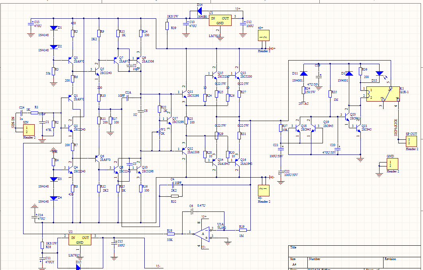
Task: Click the SIN Header 2 input connector
Action: (29, 129)
